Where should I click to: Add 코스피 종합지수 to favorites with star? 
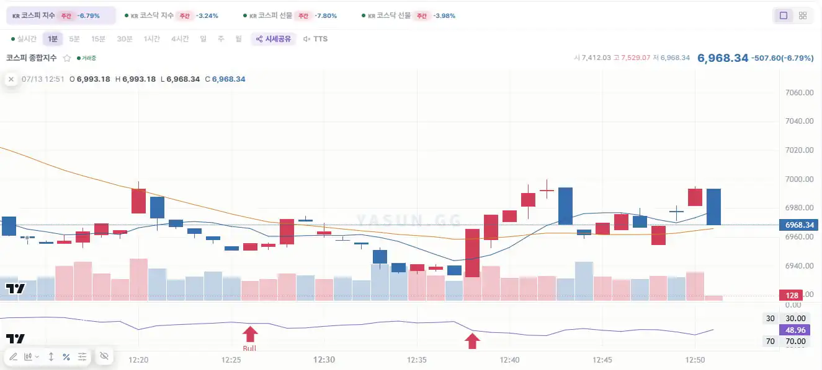pyautogui.click(x=66, y=58)
